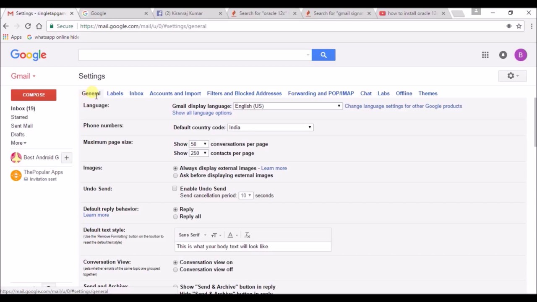
Task: Open Accounts and Import tab
Action: point(175,94)
